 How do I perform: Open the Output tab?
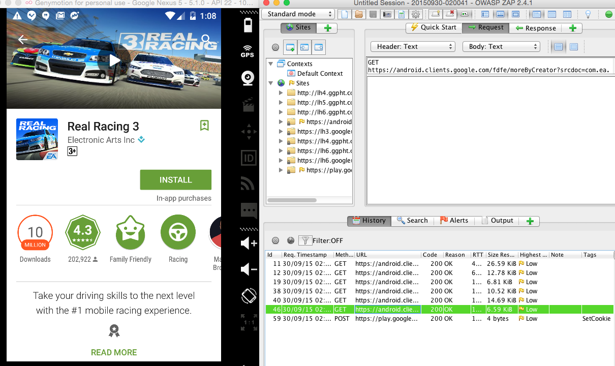point(497,221)
